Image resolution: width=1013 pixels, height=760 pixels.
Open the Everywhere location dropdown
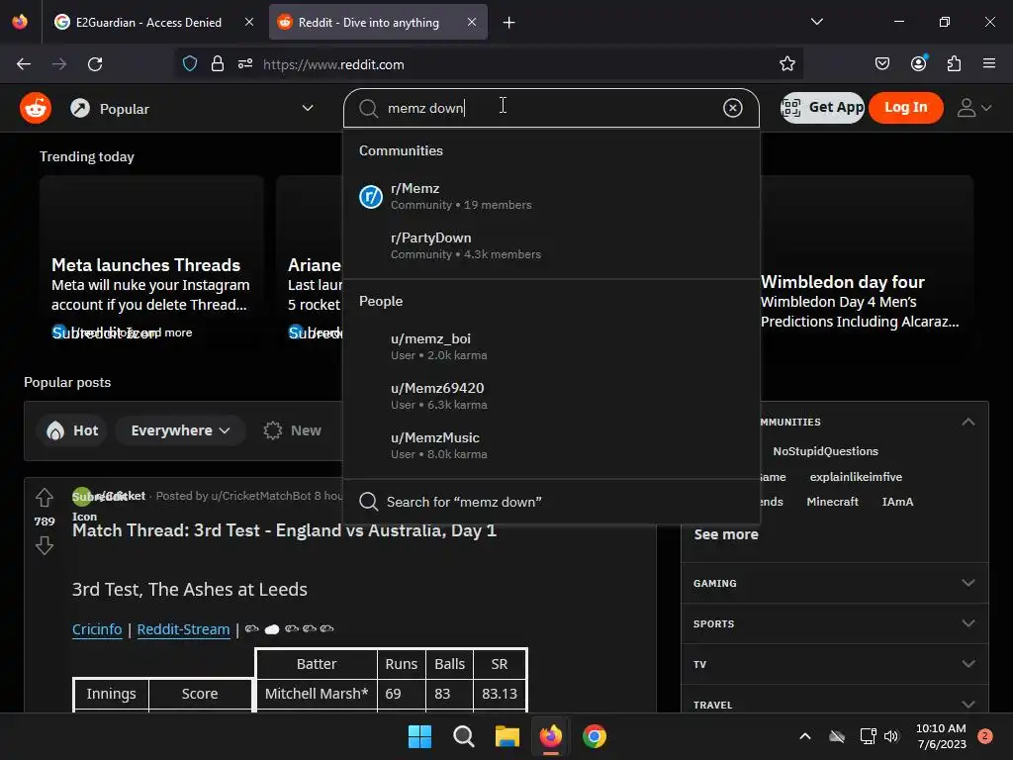[180, 430]
